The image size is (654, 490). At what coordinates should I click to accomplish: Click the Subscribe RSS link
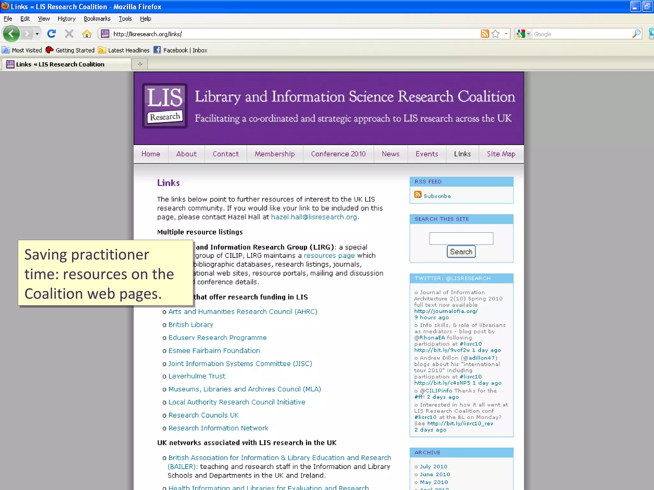[437, 196]
